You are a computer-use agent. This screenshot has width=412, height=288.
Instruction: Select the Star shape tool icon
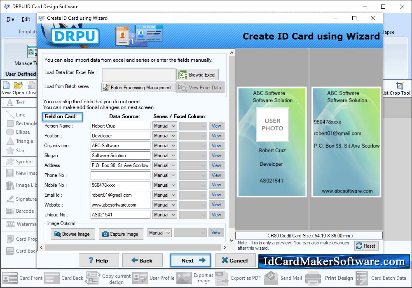(x=10, y=151)
